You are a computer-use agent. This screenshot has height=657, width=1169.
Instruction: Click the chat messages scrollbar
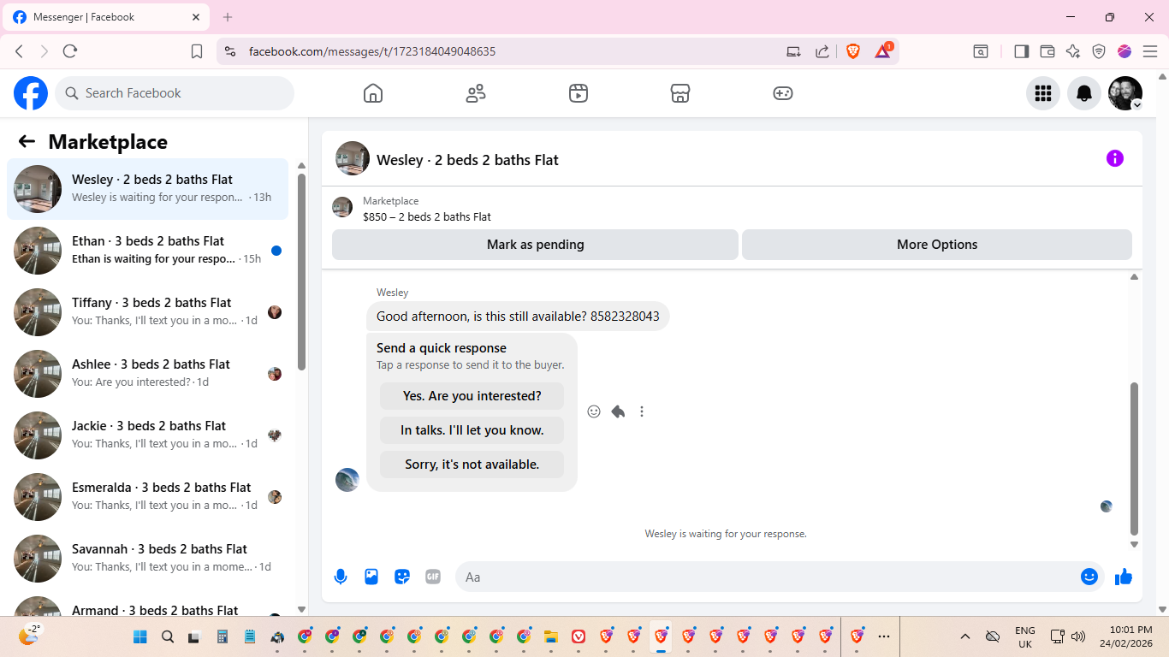click(x=1135, y=458)
